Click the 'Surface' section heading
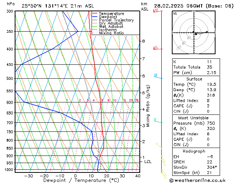237x183 pixels. click(194, 79)
